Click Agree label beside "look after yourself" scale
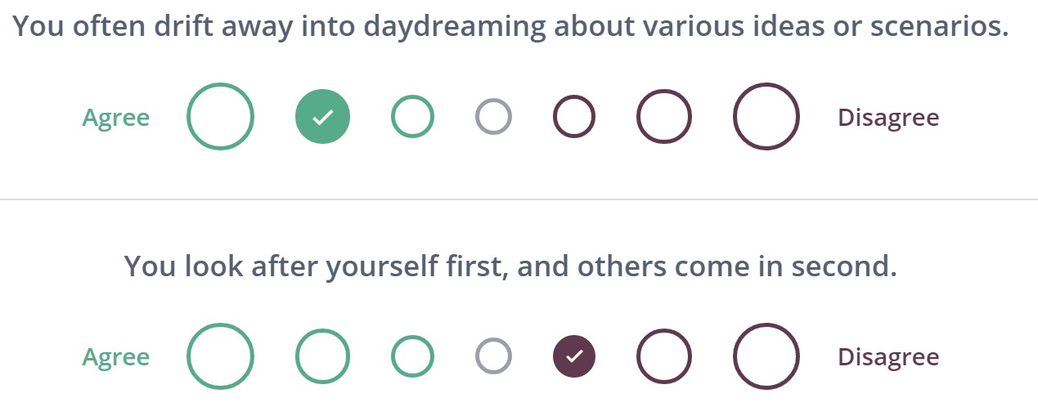Viewport: 1038px width, 407px height. (116, 358)
